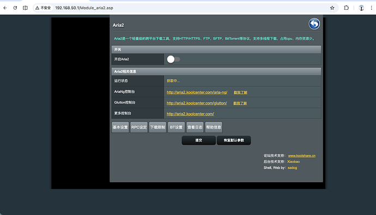Click the 提交 submit button

tap(199, 140)
